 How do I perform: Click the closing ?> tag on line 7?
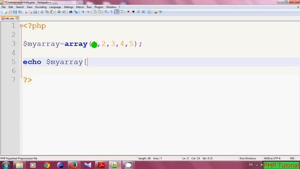(x=28, y=80)
